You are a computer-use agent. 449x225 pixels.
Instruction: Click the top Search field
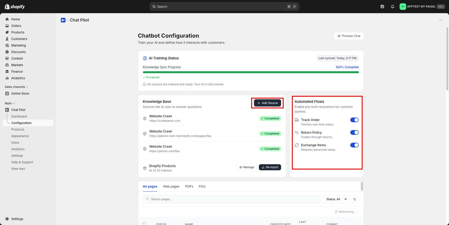(224, 7)
